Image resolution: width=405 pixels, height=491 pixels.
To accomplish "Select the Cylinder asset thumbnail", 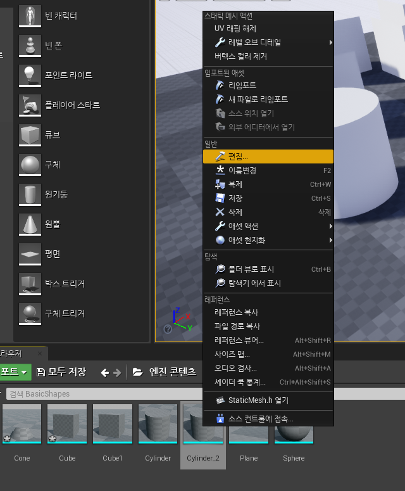I will pos(158,424).
